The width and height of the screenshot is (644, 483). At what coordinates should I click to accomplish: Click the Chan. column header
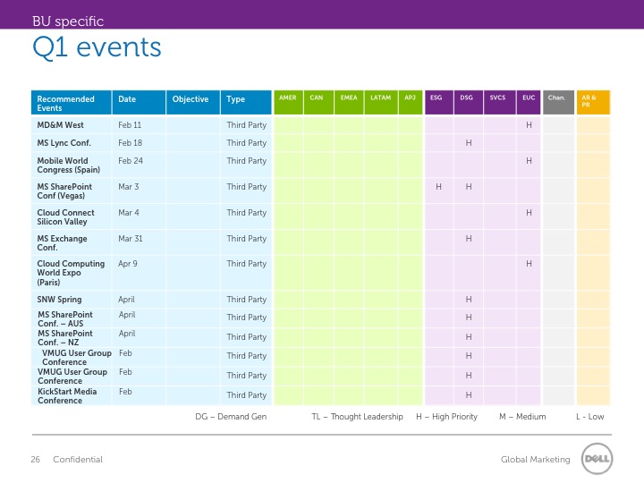(x=558, y=103)
